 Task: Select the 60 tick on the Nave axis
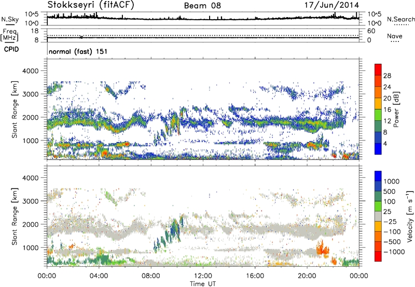pyautogui.click(x=371, y=31)
